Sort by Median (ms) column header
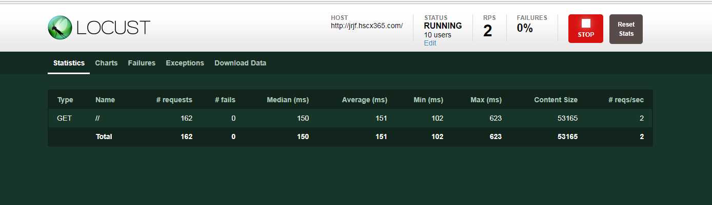712x205 pixels. click(x=288, y=100)
